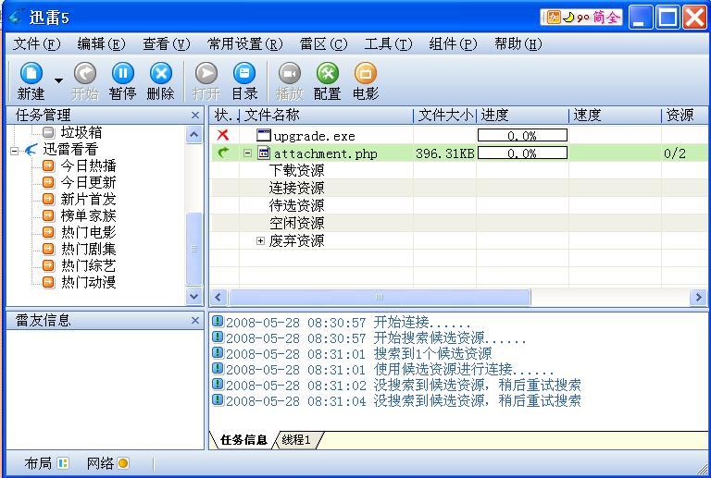Click the 榜单家族 arrow icon
This screenshot has width=711, height=478.
(48, 215)
